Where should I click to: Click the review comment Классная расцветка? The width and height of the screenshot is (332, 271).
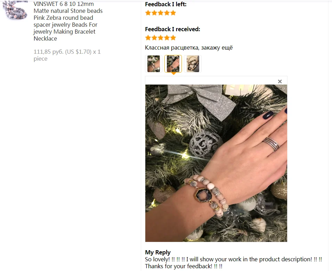172,48
